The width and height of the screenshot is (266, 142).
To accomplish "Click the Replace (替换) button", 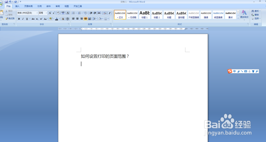I will click(x=255, y=15).
